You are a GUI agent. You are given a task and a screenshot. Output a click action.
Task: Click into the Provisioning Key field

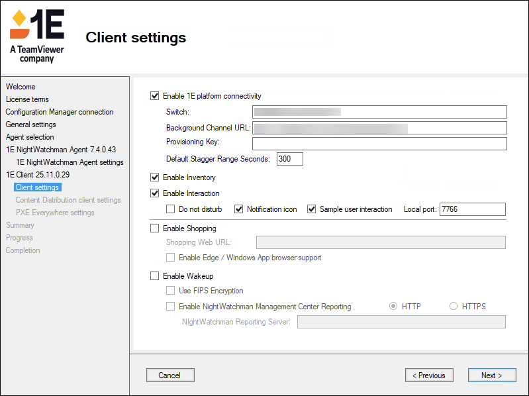click(x=379, y=144)
